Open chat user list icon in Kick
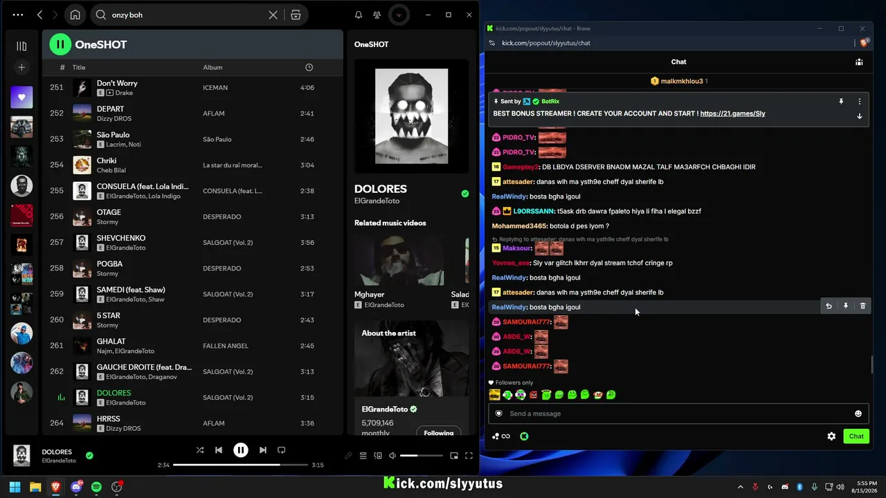The width and height of the screenshot is (886, 498). click(859, 62)
